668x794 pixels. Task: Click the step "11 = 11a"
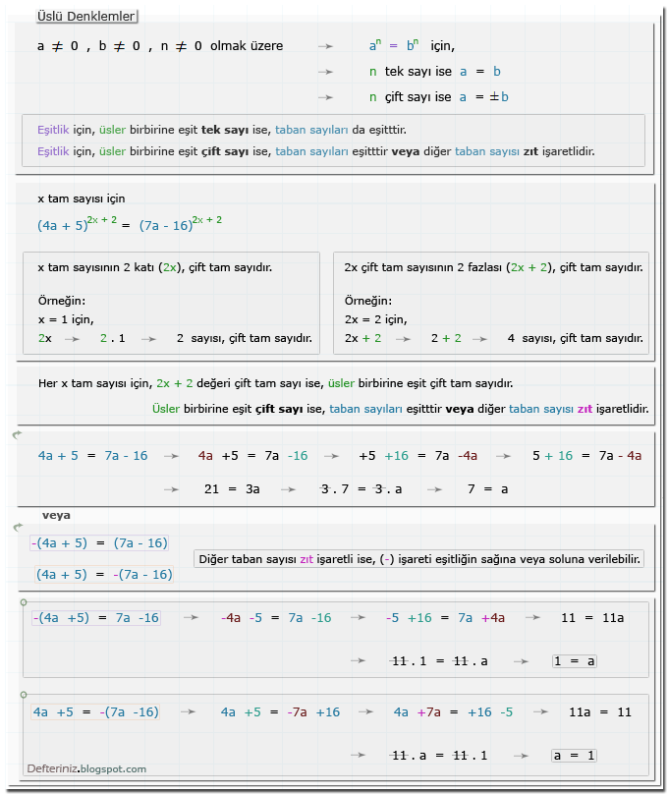click(x=592, y=618)
